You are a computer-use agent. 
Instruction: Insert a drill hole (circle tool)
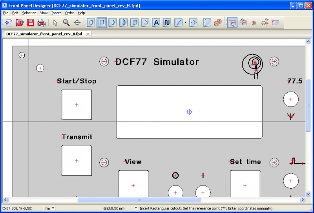tap(91, 22)
